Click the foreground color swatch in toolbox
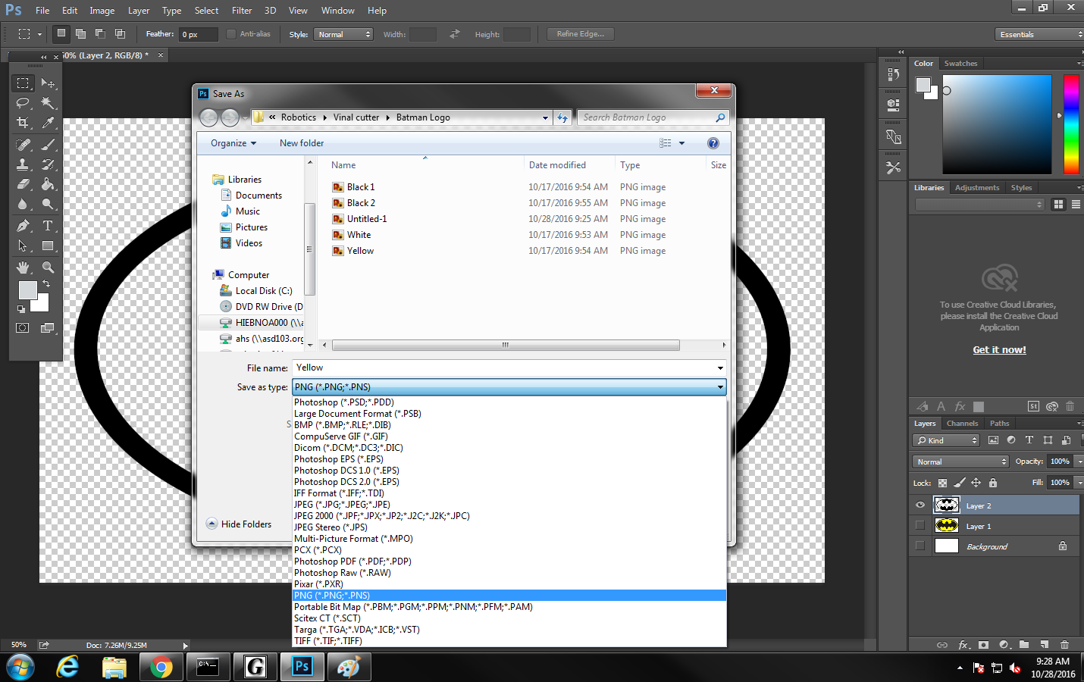1084x682 pixels. pyautogui.click(x=28, y=290)
